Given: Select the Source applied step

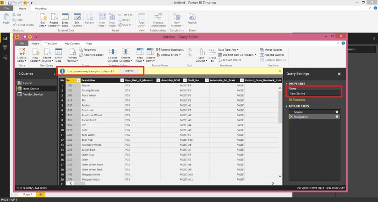Looking at the screenshot, I should coord(314,112).
